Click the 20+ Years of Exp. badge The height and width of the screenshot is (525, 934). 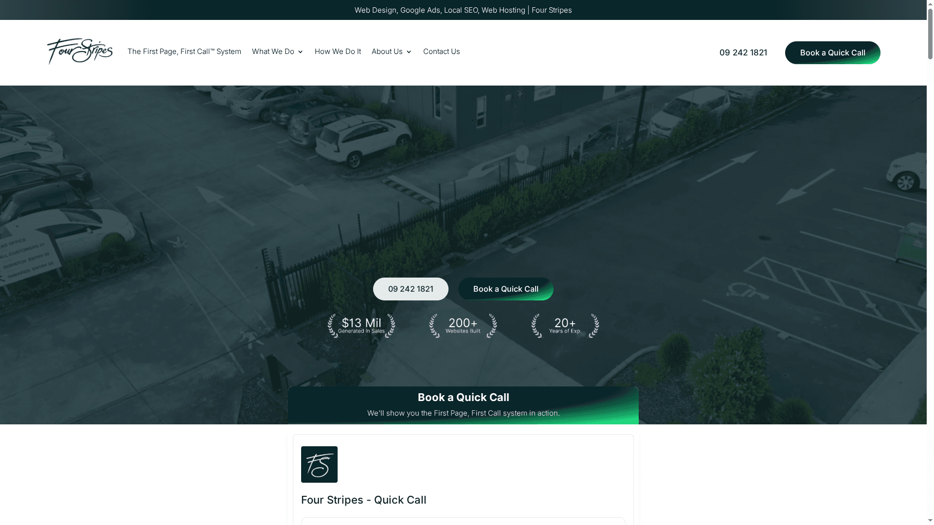pos(565,326)
